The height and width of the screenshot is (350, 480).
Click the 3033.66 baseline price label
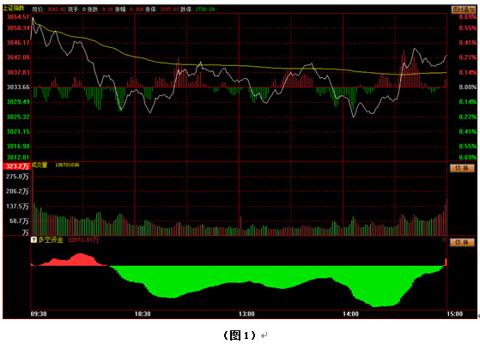coord(18,87)
